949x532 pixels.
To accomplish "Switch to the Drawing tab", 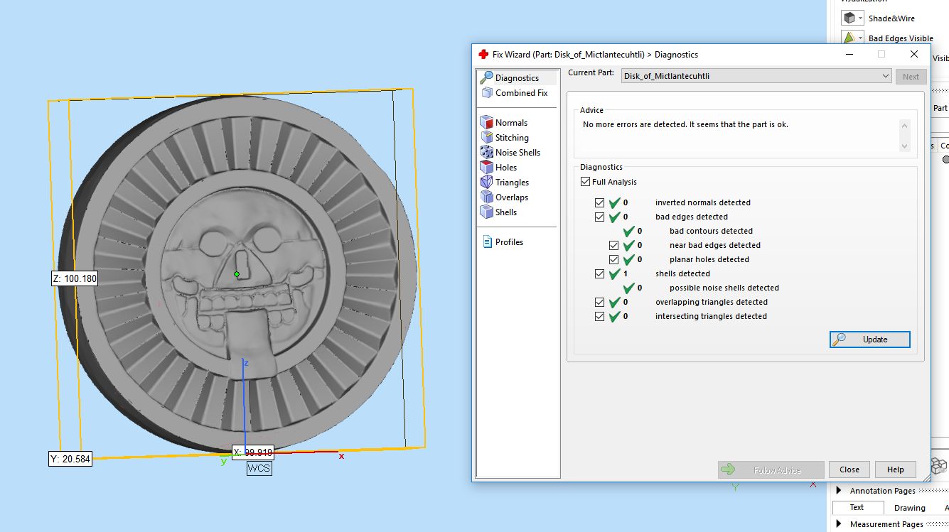I will (x=909, y=508).
